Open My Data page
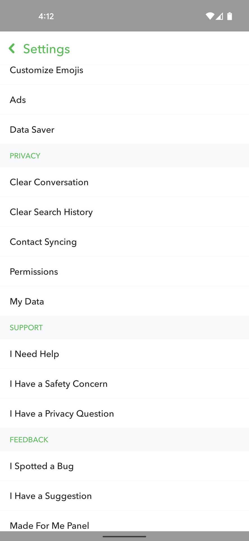249x541 pixels. pos(27,301)
